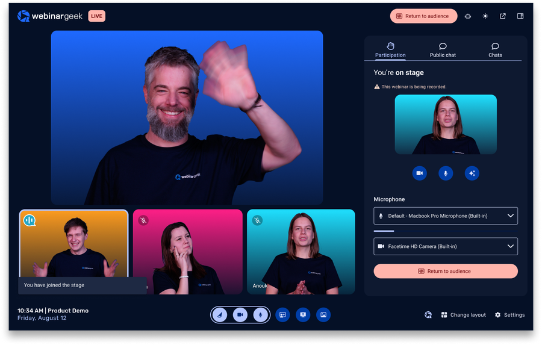This screenshot has height=345, width=542.
Task: Open the Facetime HD Camera dropdown
Action: click(x=446, y=246)
